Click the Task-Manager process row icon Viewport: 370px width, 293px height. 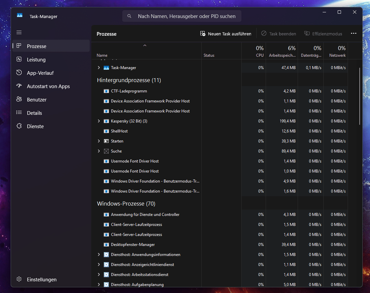pos(106,68)
